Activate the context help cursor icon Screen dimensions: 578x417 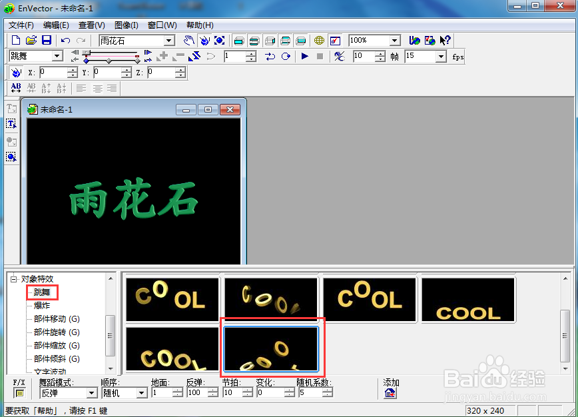point(445,40)
